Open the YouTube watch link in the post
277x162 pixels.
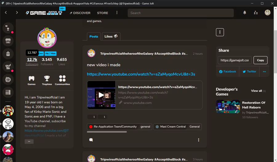click(x=141, y=74)
